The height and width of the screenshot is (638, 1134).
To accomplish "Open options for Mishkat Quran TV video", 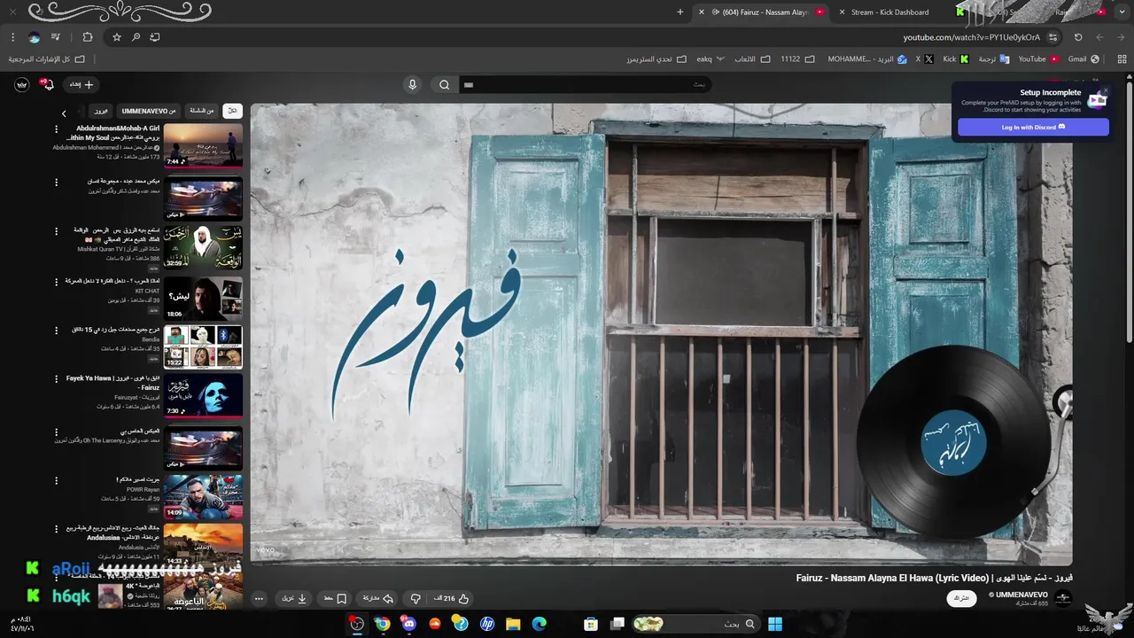I will point(57,231).
